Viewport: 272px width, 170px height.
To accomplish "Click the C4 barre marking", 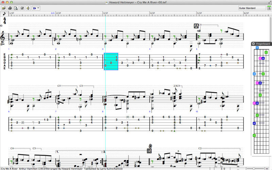I will tap(12, 148).
